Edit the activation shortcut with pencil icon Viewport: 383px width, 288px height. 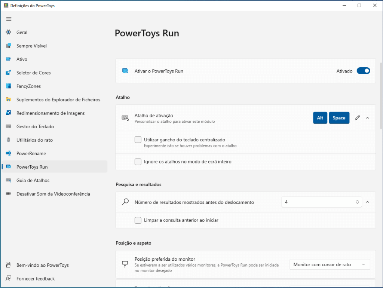357,117
